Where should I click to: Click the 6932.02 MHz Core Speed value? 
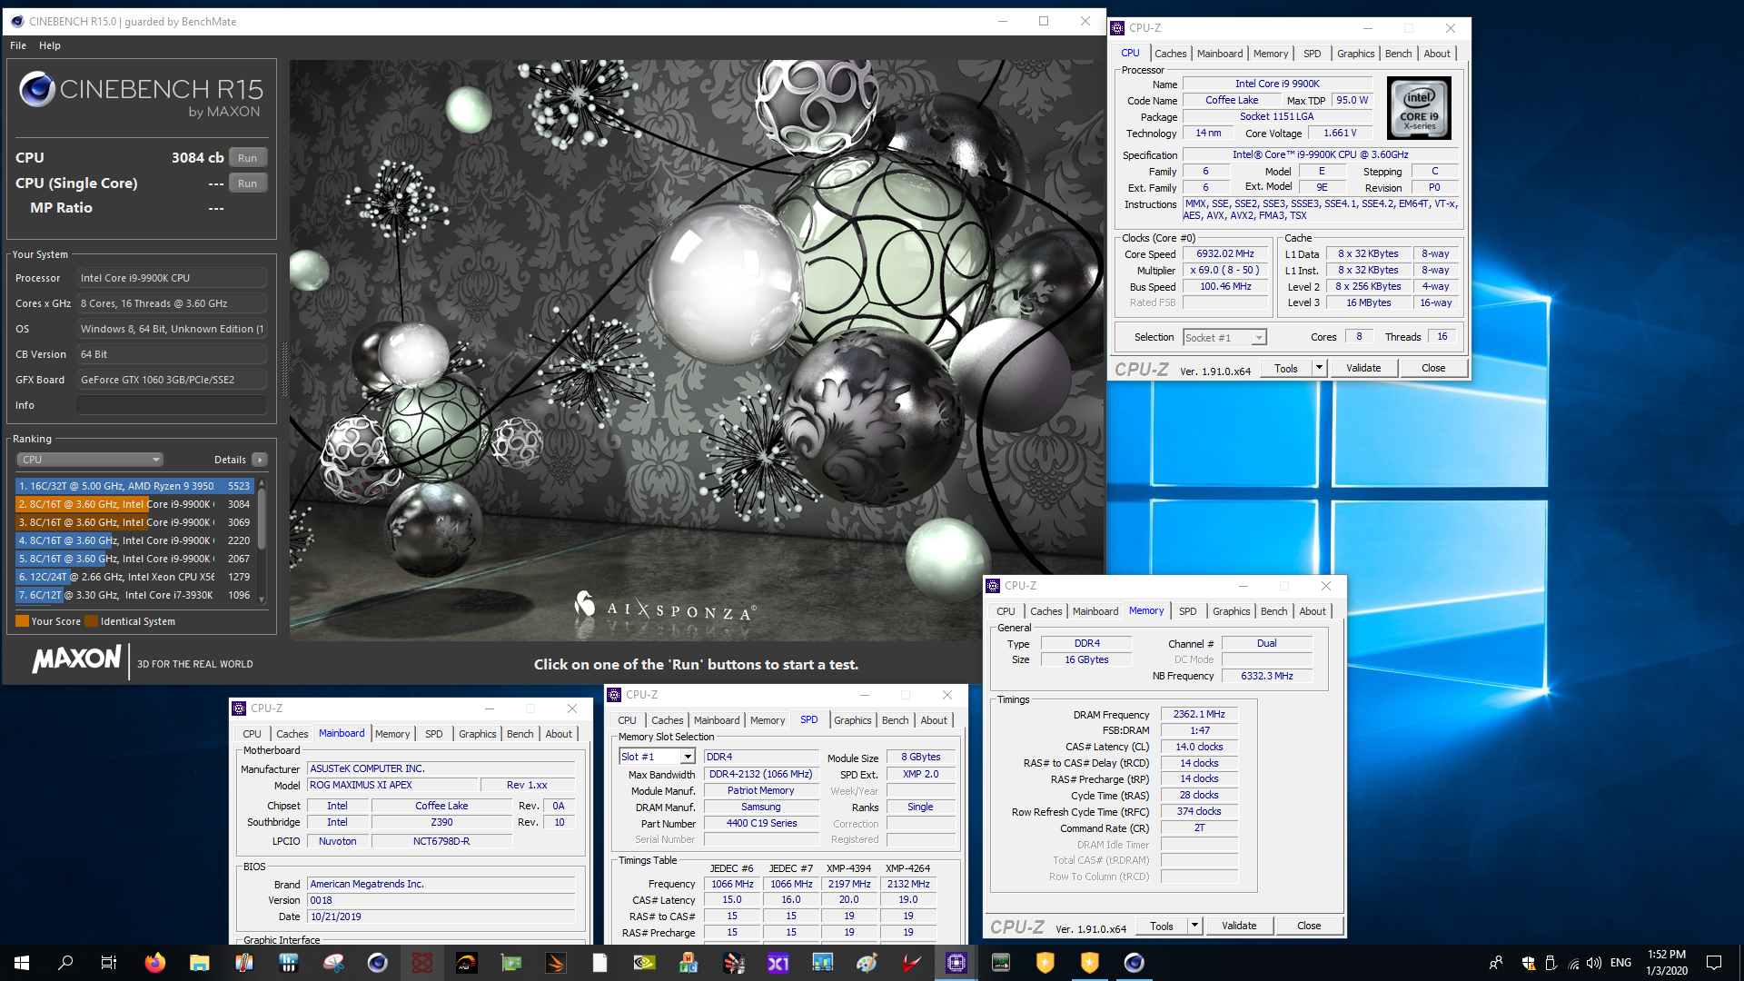click(x=1224, y=254)
